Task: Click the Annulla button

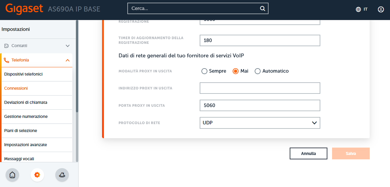Action: pyautogui.click(x=308, y=153)
